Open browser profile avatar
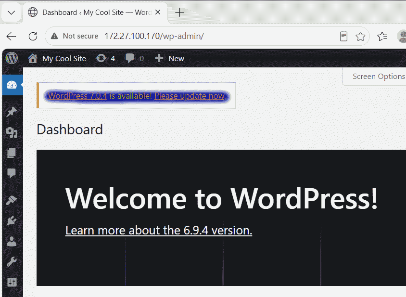Image resolution: width=406 pixels, height=297 pixels. pyautogui.click(x=402, y=36)
